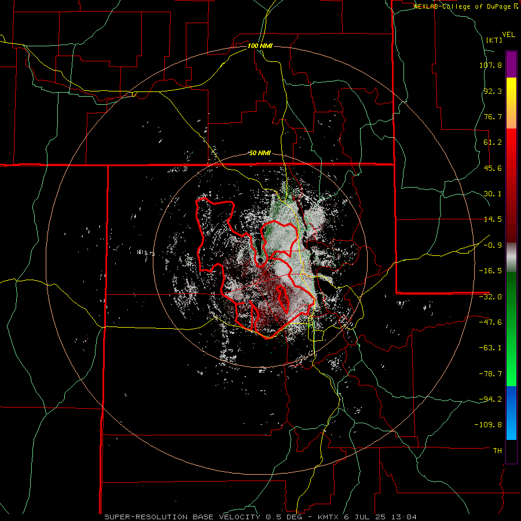
Task: Pick the purple segment of the color bar
Action: [x=511, y=65]
